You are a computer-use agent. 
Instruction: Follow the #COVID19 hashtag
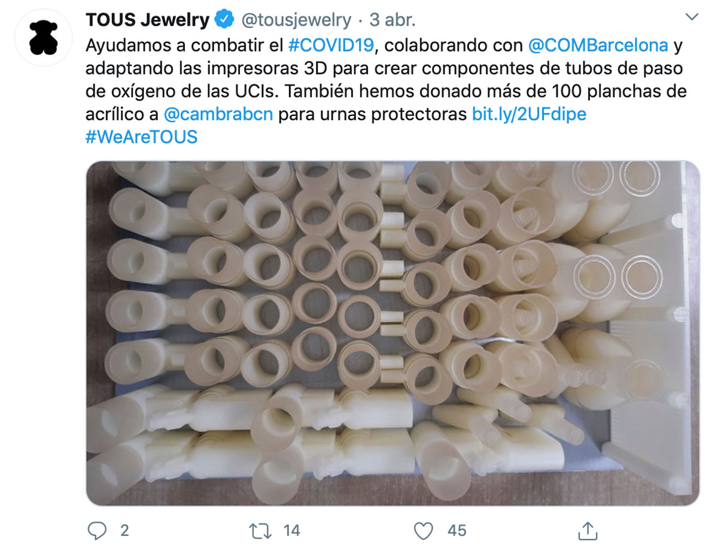(331, 45)
